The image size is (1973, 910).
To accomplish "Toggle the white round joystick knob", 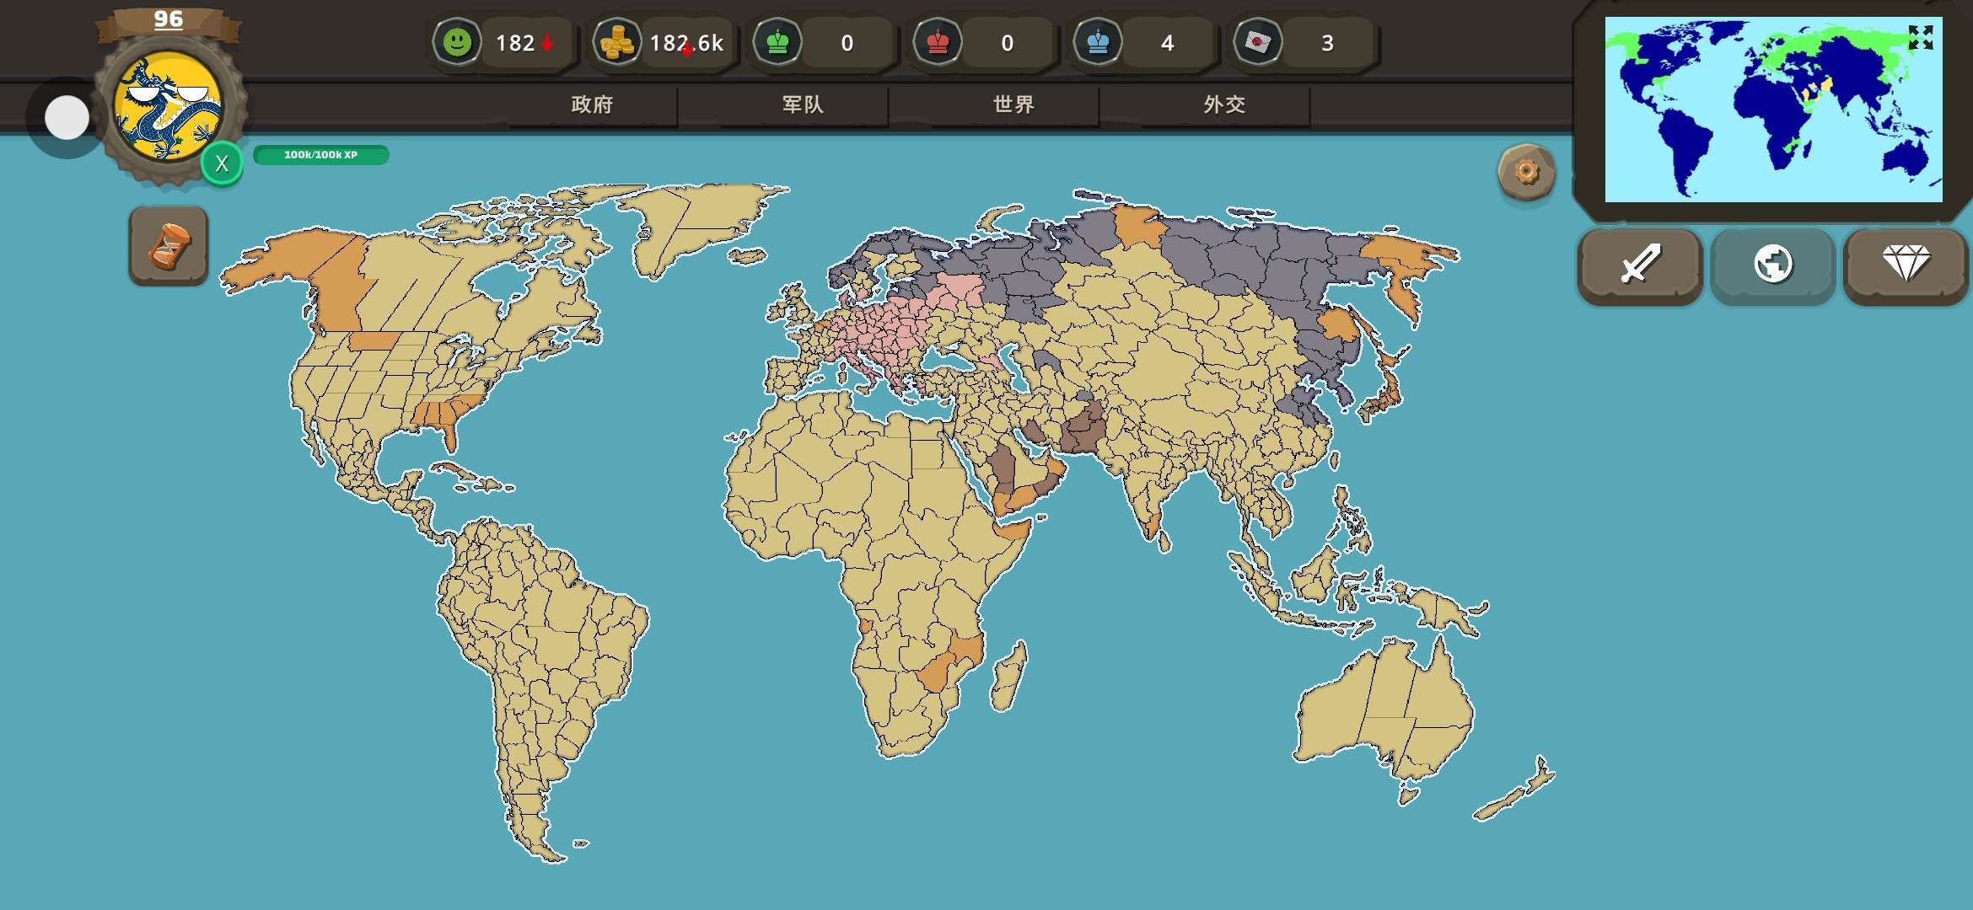I will click(x=67, y=117).
